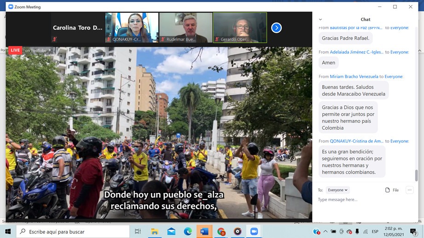The image size is (424, 238).
Task: Open the notification center with 7 notifications
Action: click(413, 232)
